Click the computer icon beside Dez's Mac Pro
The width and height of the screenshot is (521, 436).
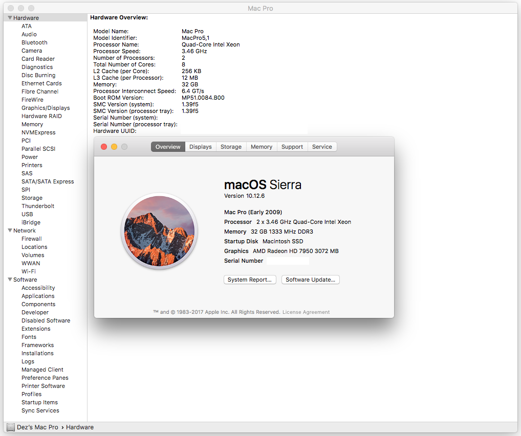[x=11, y=427]
